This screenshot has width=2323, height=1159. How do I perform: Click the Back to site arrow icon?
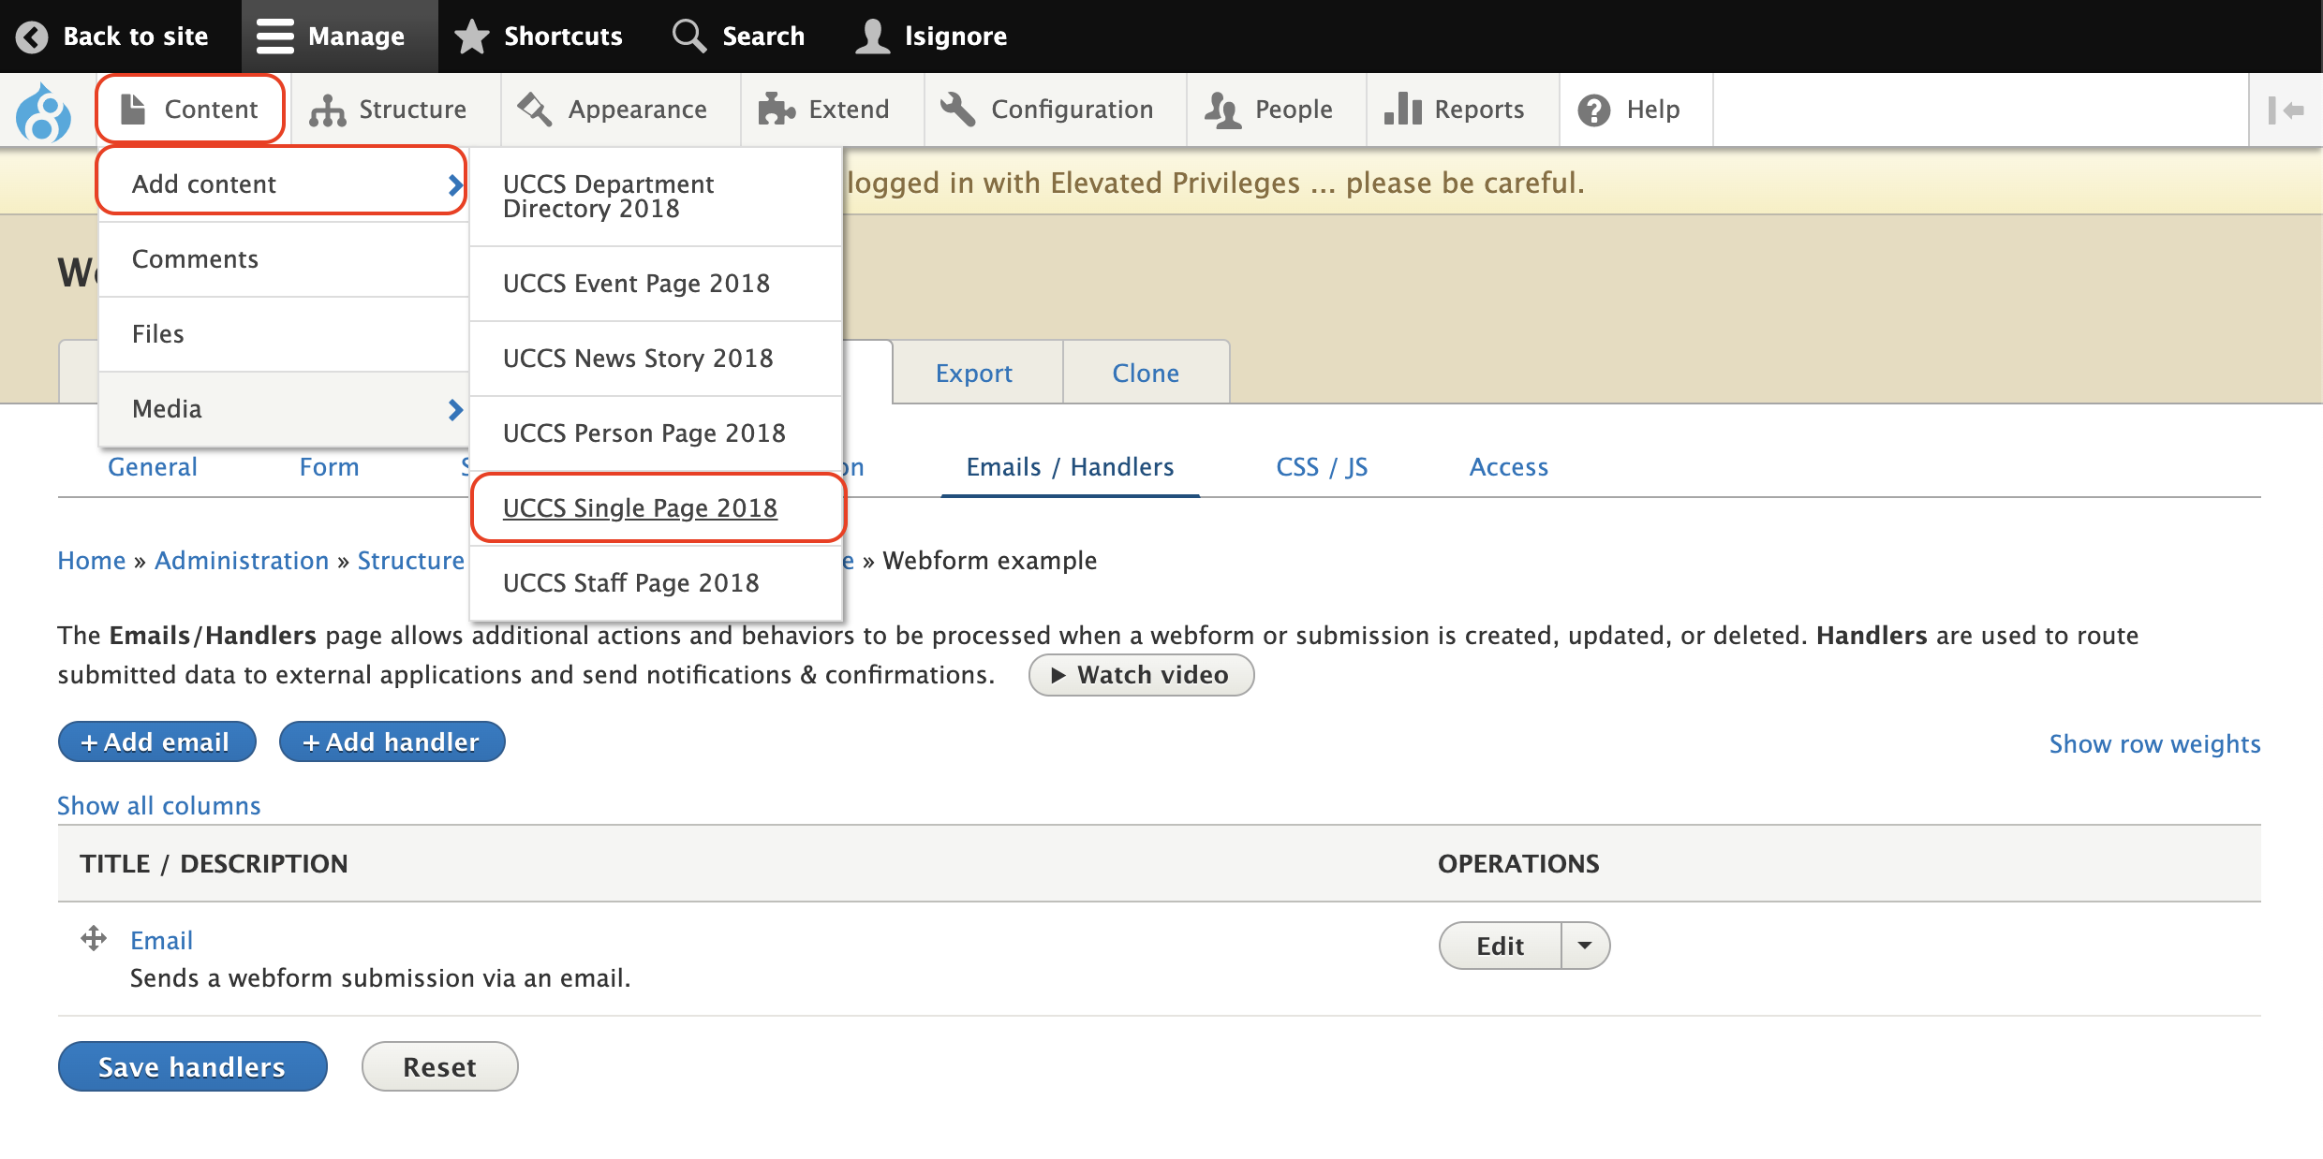point(32,37)
